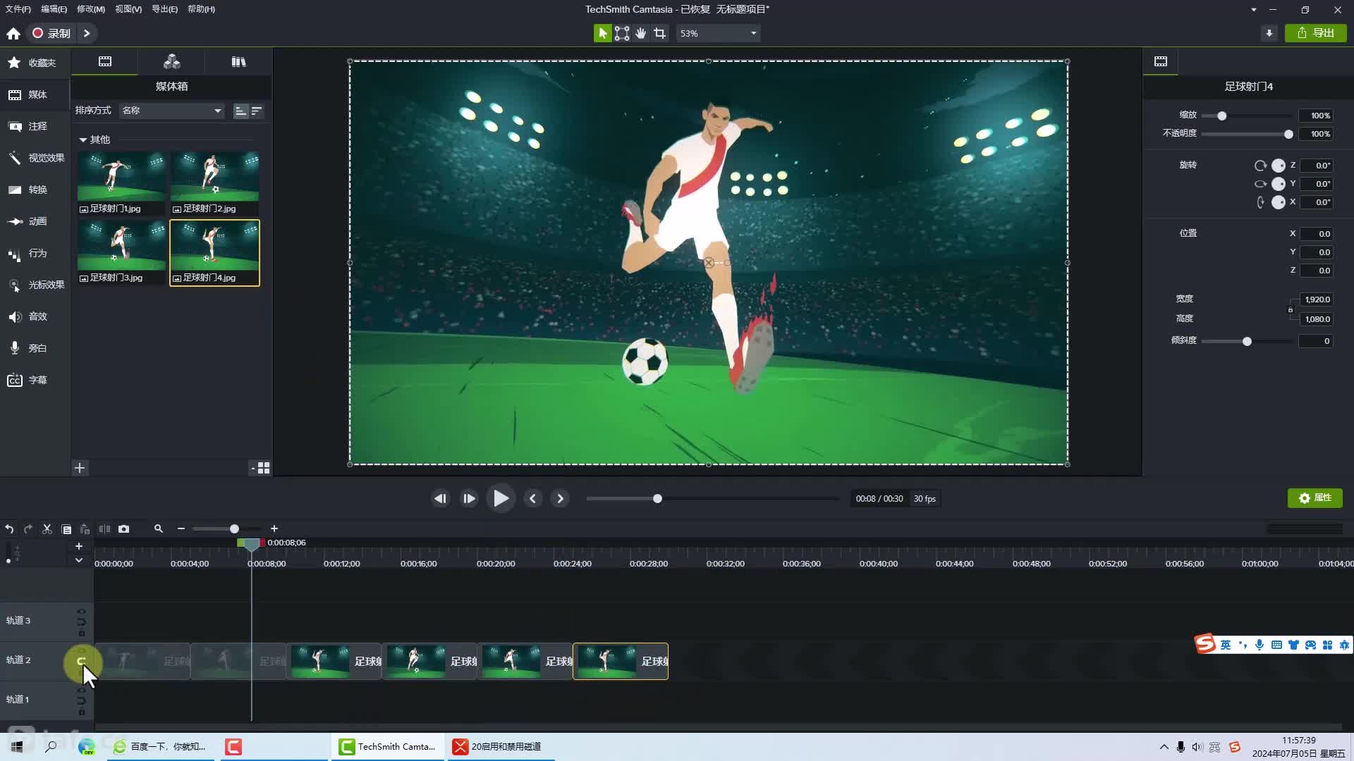
Task: Capture a frame snapshot with camera icon
Action: tap(123, 528)
